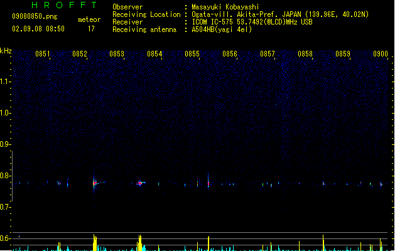Click the 1.1 kHz axis label

click(x=6, y=82)
